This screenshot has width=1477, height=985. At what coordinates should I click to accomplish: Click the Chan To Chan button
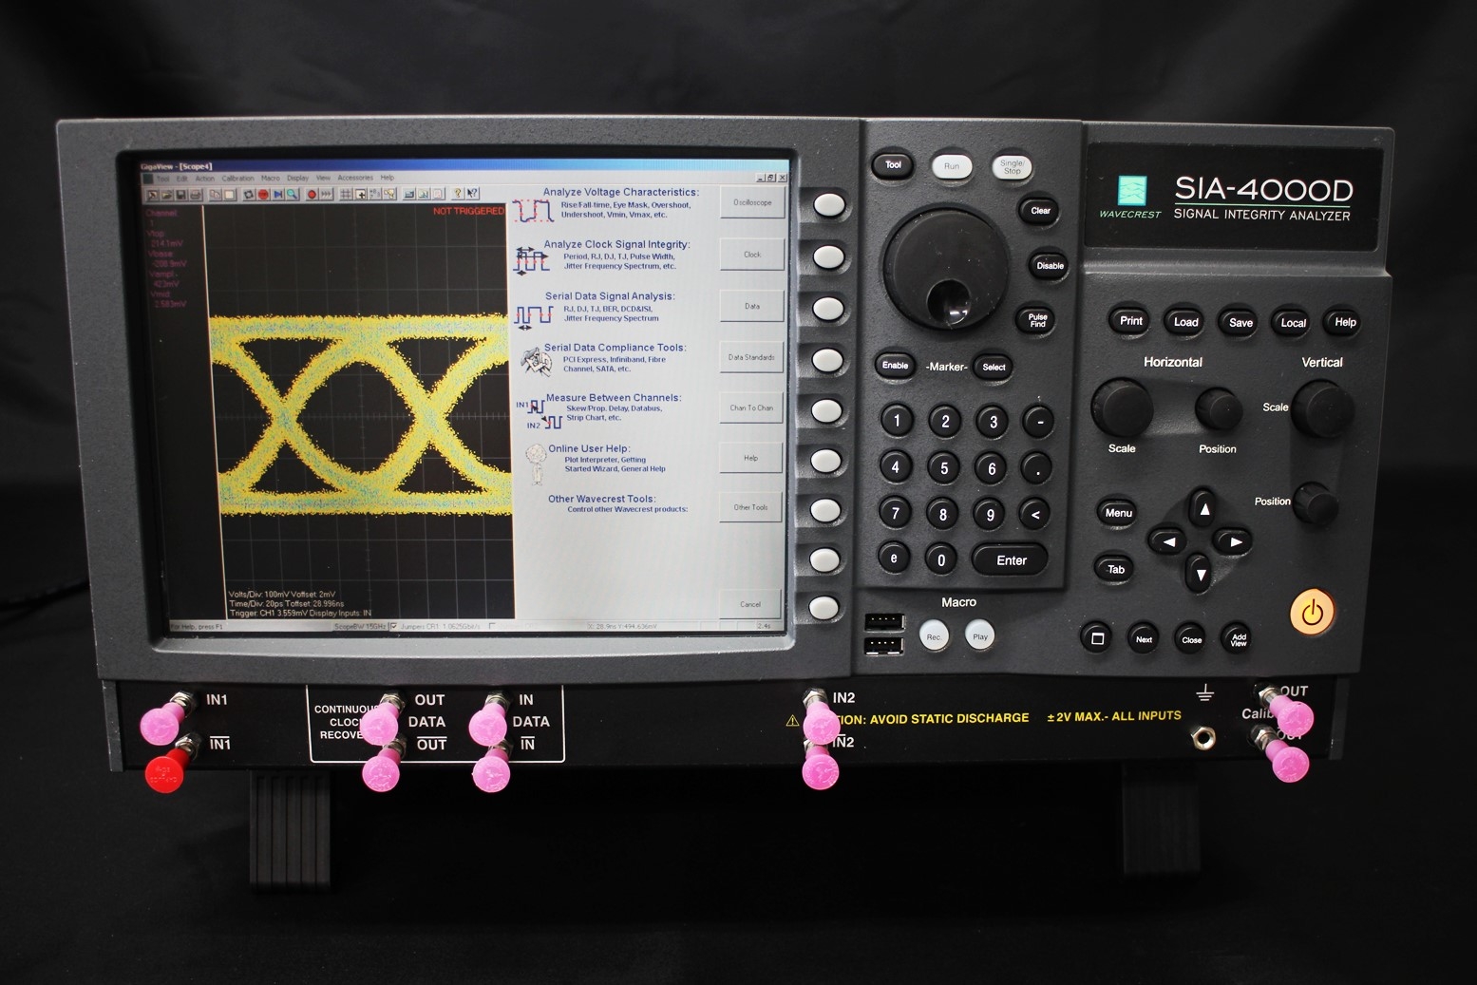(751, 407)
